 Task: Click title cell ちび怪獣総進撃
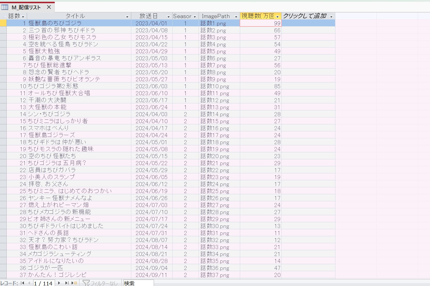tap(79, 65)
